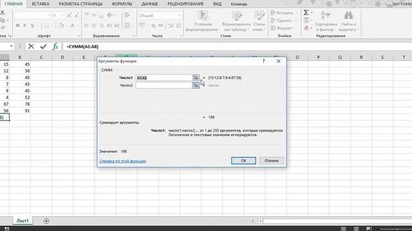Dismiss dialog with Отмена button
The width and height of the screenshot is (412, 231).
pyautogui.click(x=272, y=160)
